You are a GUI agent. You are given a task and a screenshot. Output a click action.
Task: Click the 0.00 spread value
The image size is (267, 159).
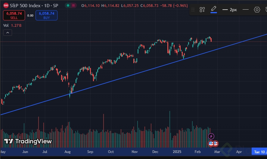point(30,15)
